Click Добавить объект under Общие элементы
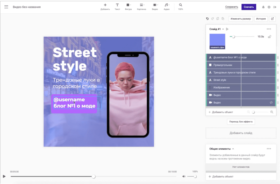Screen dimensions: 280x184 [221, 177]
